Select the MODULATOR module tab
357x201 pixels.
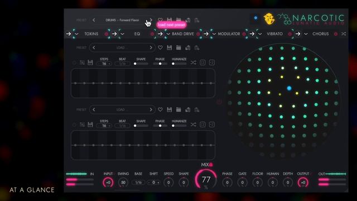[229, 33]
